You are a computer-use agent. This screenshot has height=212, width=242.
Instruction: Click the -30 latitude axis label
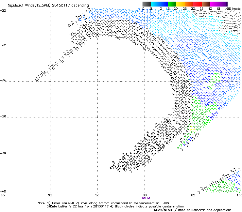pyautogui.click(x=3, y=11)
